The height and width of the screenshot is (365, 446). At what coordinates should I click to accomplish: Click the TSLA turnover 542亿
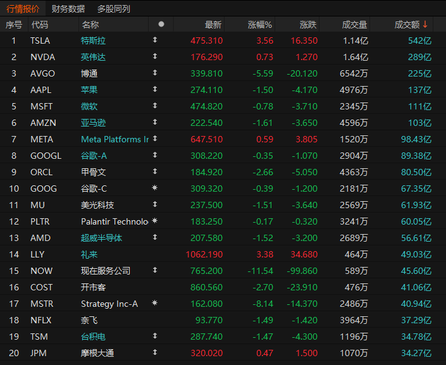420,40
